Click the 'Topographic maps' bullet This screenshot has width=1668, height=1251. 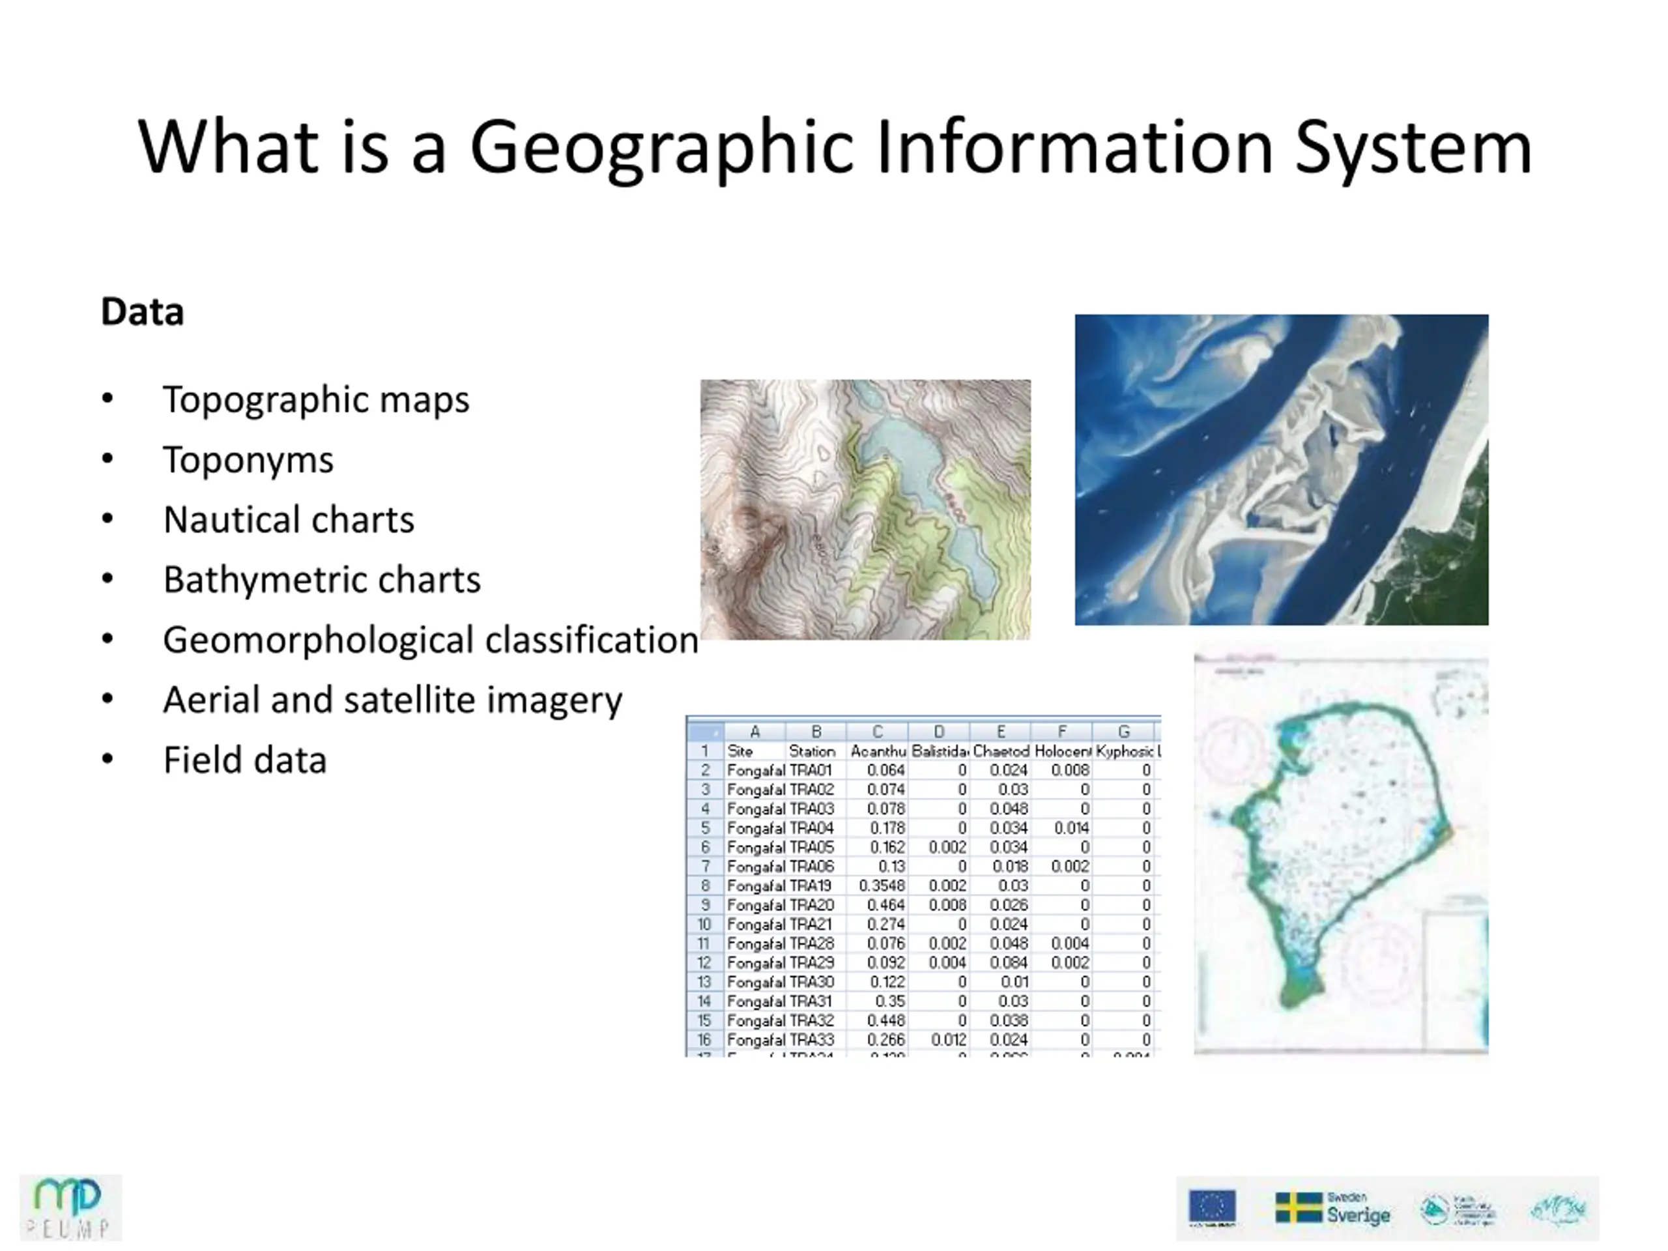click(x=316, y=399)
